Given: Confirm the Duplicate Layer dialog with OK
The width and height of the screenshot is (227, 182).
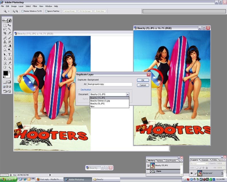Looking at the screenshot, I should [143, 80].
